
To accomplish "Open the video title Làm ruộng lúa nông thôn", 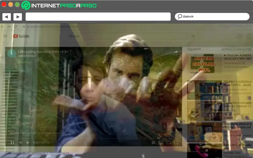I will click(45, 52).
